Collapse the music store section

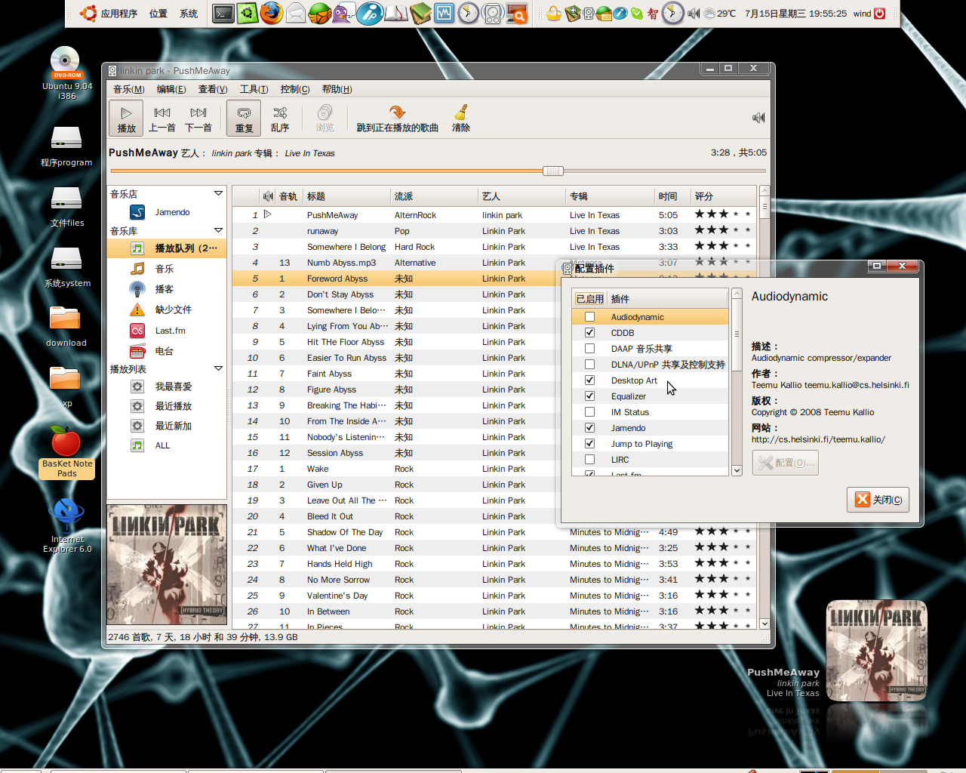pos(218,194)
